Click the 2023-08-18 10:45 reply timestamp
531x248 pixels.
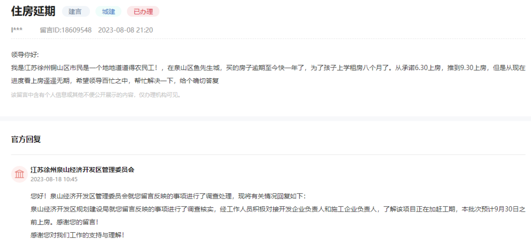pos(54,179)
